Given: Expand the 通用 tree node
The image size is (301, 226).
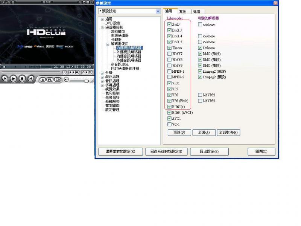Looking at the screenshot, I should [102, 20].
